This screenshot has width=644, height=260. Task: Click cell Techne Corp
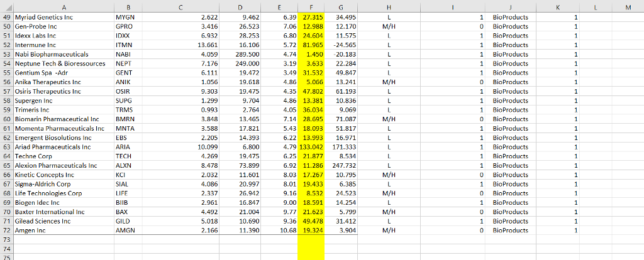click(x=64, y=156)
